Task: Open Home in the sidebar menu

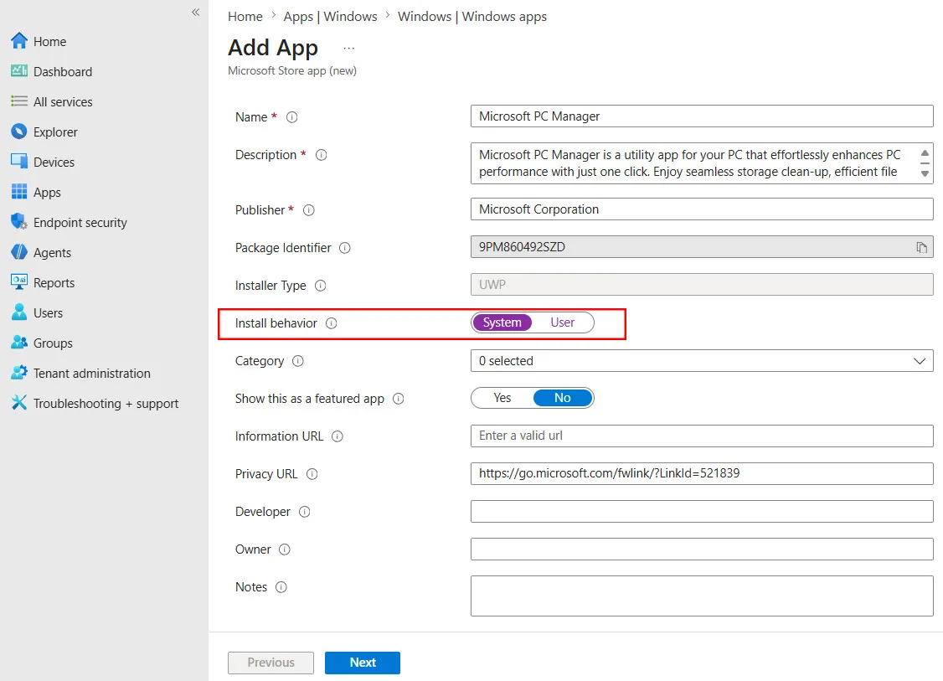Action: coord(49,42)
